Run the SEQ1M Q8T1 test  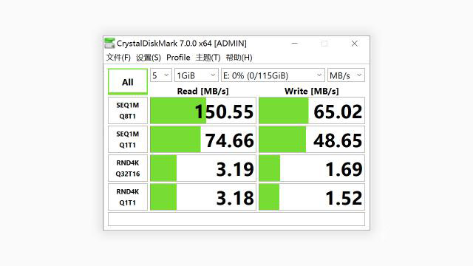(x=128, y=111)
